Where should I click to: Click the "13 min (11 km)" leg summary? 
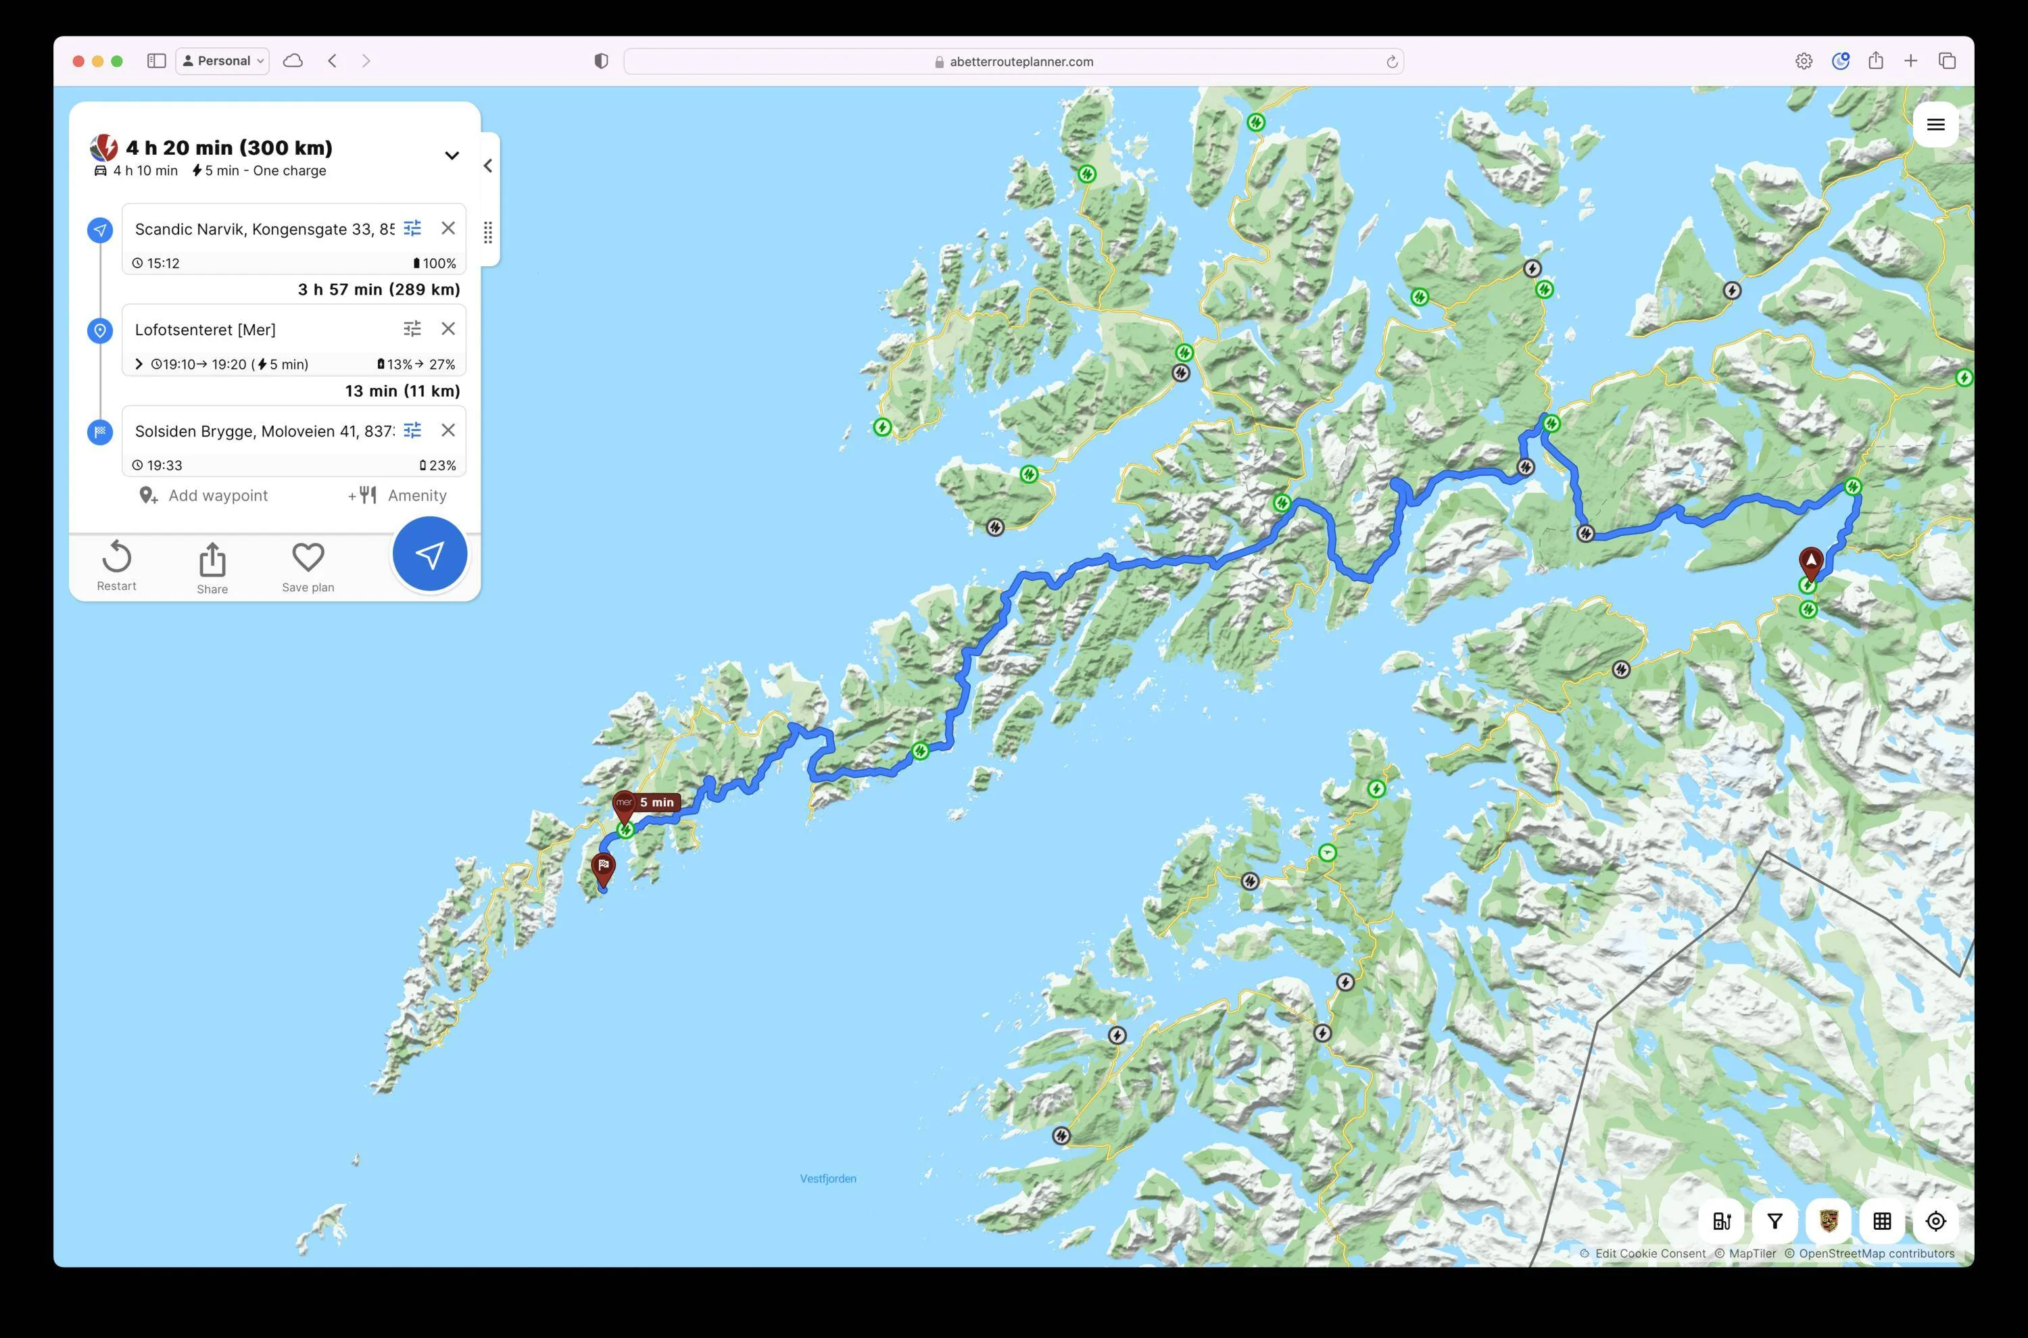pos(403,391)
